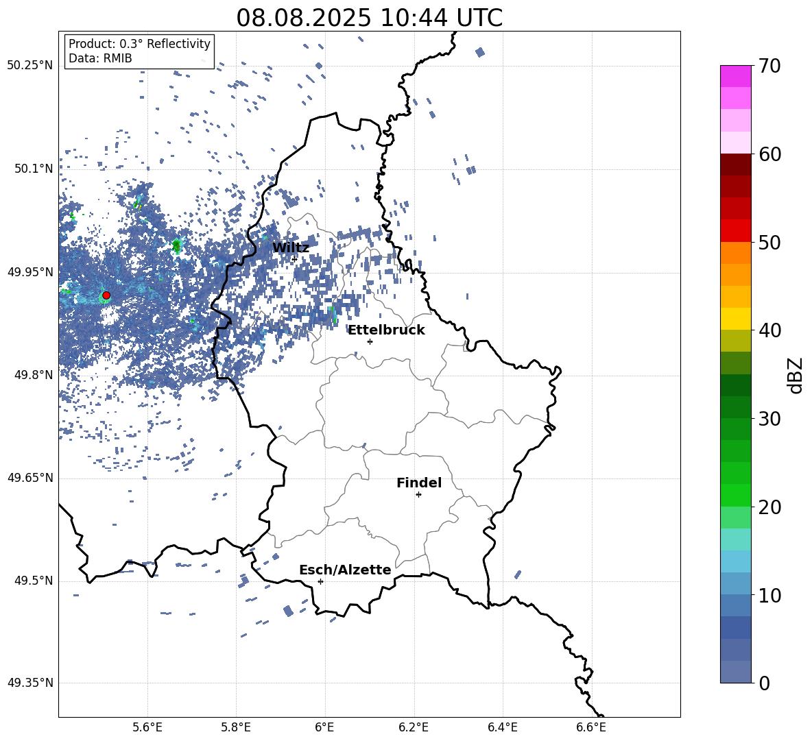Click the longitude label 6.4°E
The height and width of the screenshot is (741, 812).
click(503, 727)
